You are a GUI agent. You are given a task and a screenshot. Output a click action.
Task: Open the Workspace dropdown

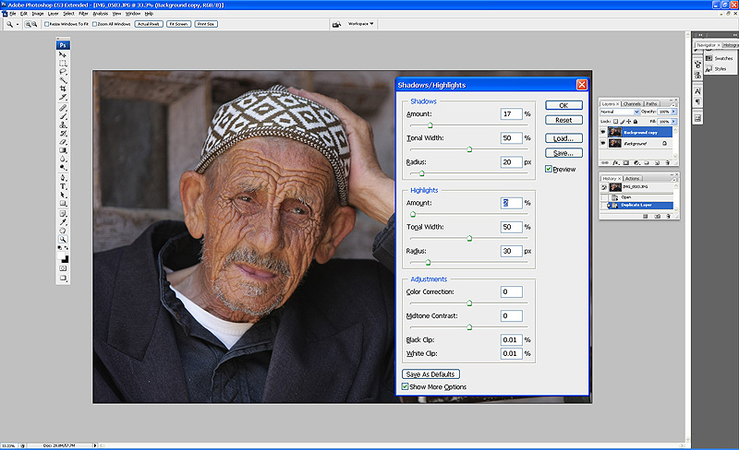click(360, 23)
